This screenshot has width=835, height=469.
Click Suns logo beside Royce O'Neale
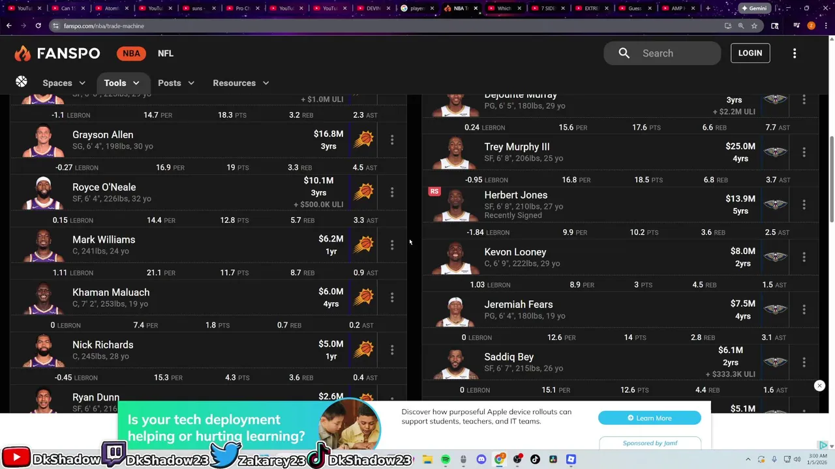[x=363, y=192]
